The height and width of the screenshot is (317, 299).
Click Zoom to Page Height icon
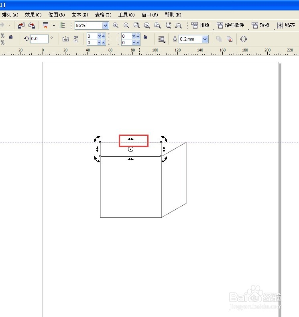(x=179, y=25)
